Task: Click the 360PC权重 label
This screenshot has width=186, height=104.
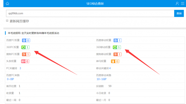Action: (13, 47)
